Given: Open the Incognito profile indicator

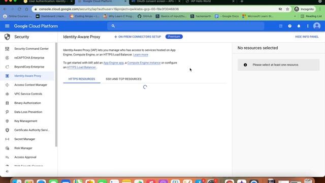Looking at the screenshot, I should [x=304, y=9].
